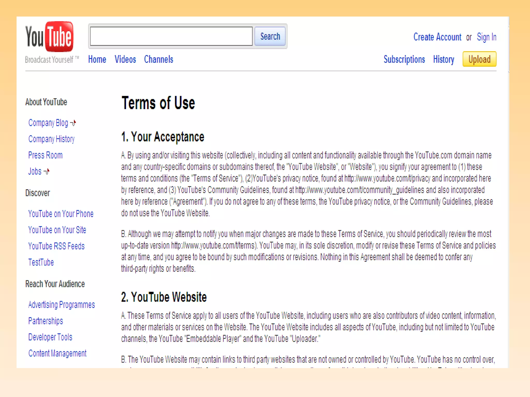Screen dimensions: 530x397
Task: Open the Developer Tools page
Action: pos(50,337)
